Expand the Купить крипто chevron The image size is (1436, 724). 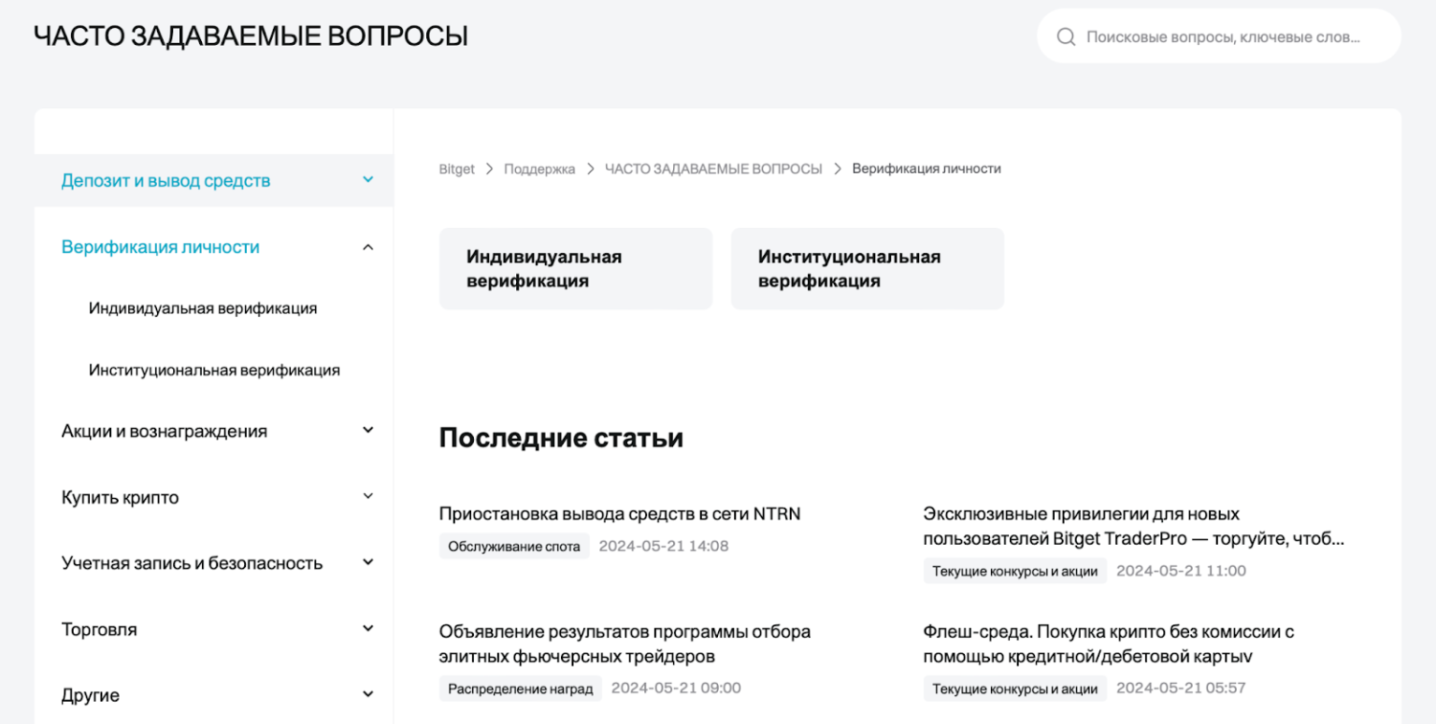(x=367, y=496)
